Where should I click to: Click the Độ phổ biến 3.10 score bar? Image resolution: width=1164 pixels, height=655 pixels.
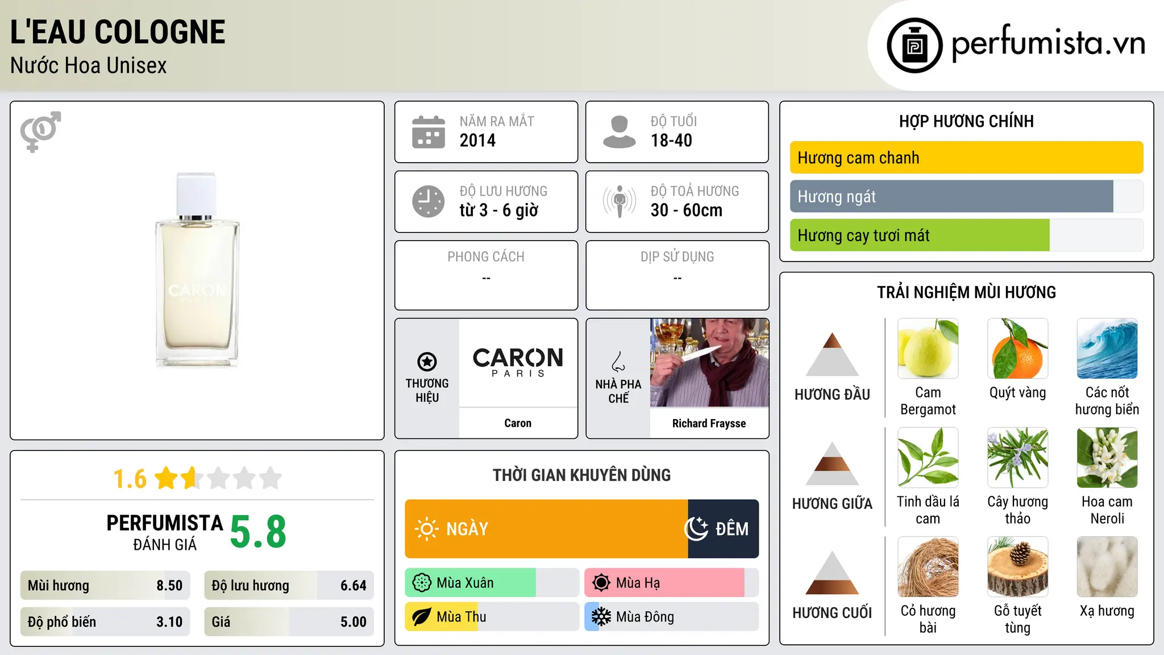tap(105, 622)
